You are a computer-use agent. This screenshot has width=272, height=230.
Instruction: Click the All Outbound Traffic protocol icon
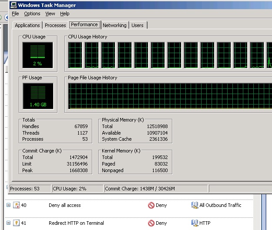195,205
